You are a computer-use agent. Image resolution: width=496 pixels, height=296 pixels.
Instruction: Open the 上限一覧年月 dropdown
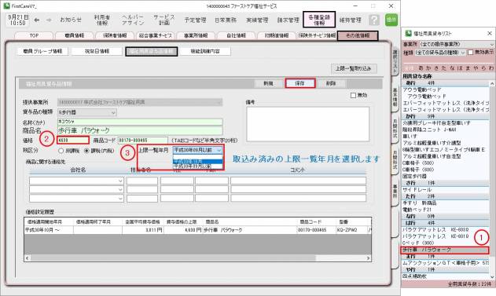tap(198, 150)
